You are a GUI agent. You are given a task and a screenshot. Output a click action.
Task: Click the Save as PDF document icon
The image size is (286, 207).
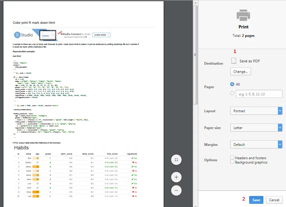coord(234,61)
